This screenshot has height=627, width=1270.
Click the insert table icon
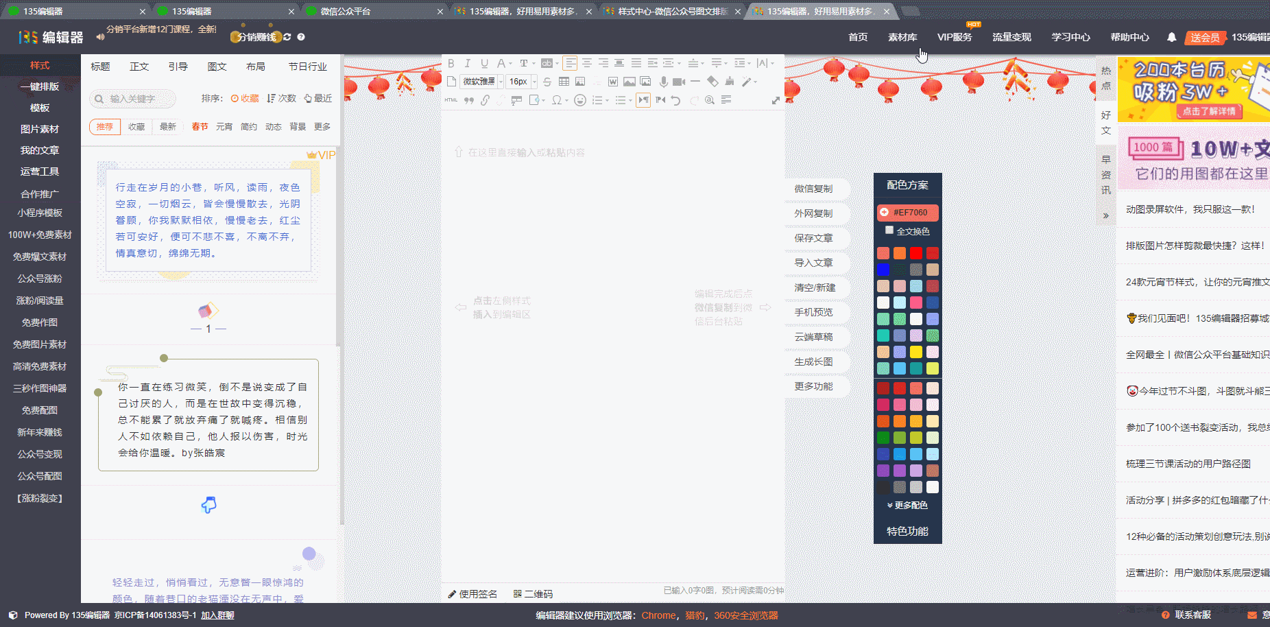(x=564, y=82)
